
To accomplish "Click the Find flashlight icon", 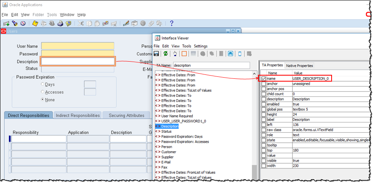I will tap(15, 23).
